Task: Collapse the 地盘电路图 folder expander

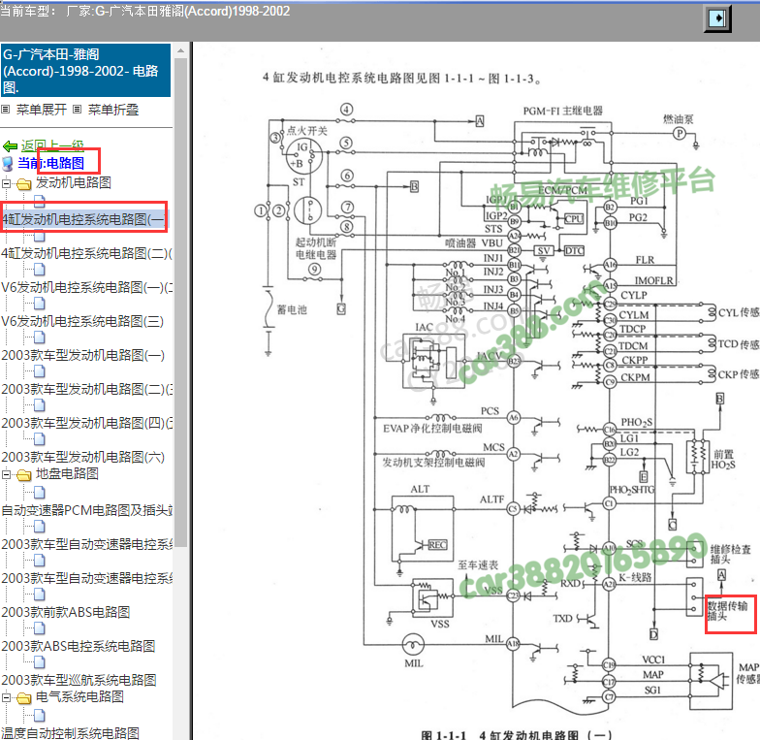Action: click(x=6, y=474)
